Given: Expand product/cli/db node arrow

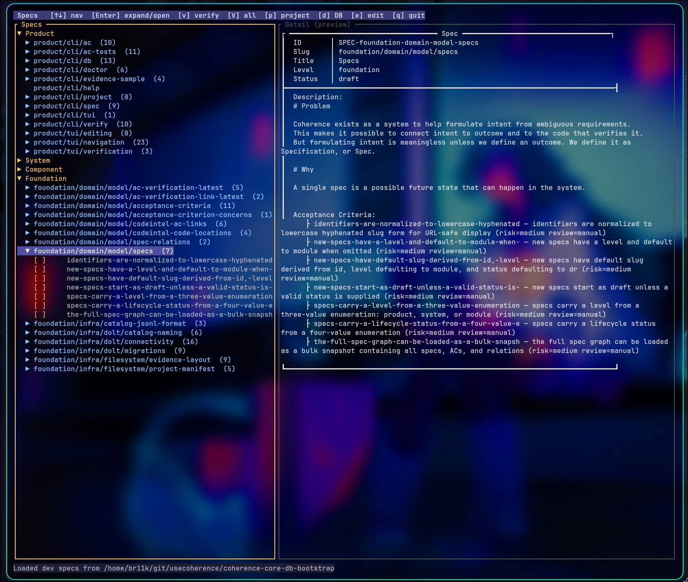Looking at the screenshot, I should click(28, 61).
